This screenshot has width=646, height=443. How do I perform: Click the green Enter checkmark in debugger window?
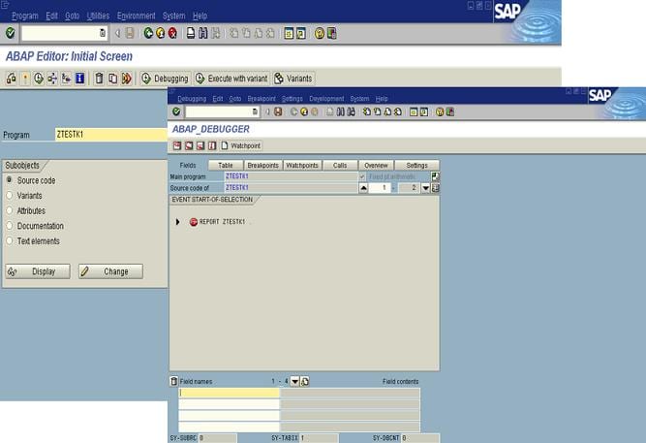176,111
